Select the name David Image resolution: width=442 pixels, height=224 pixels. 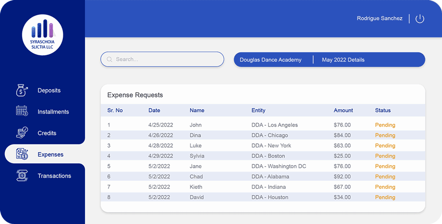(196, 197)
